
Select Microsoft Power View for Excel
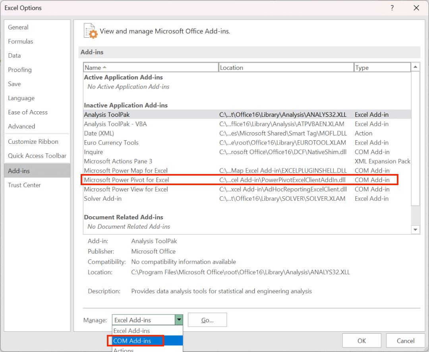[247, 189]
